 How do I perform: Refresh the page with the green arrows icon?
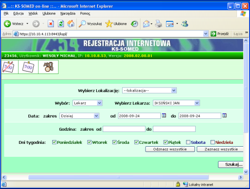[x=61, y=24]
